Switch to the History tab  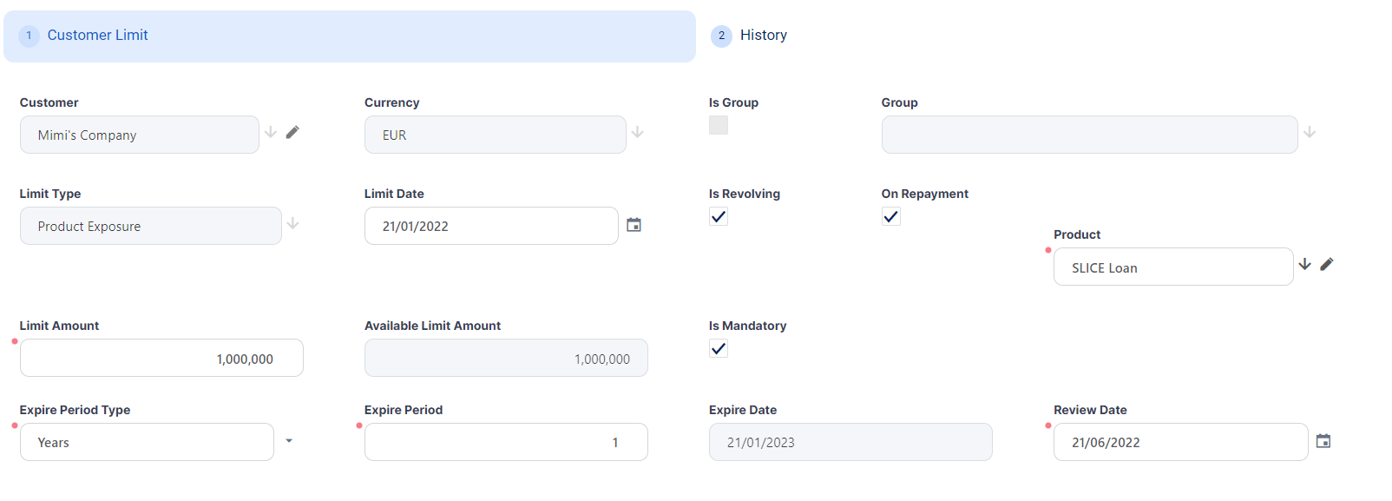coord(750,36)
